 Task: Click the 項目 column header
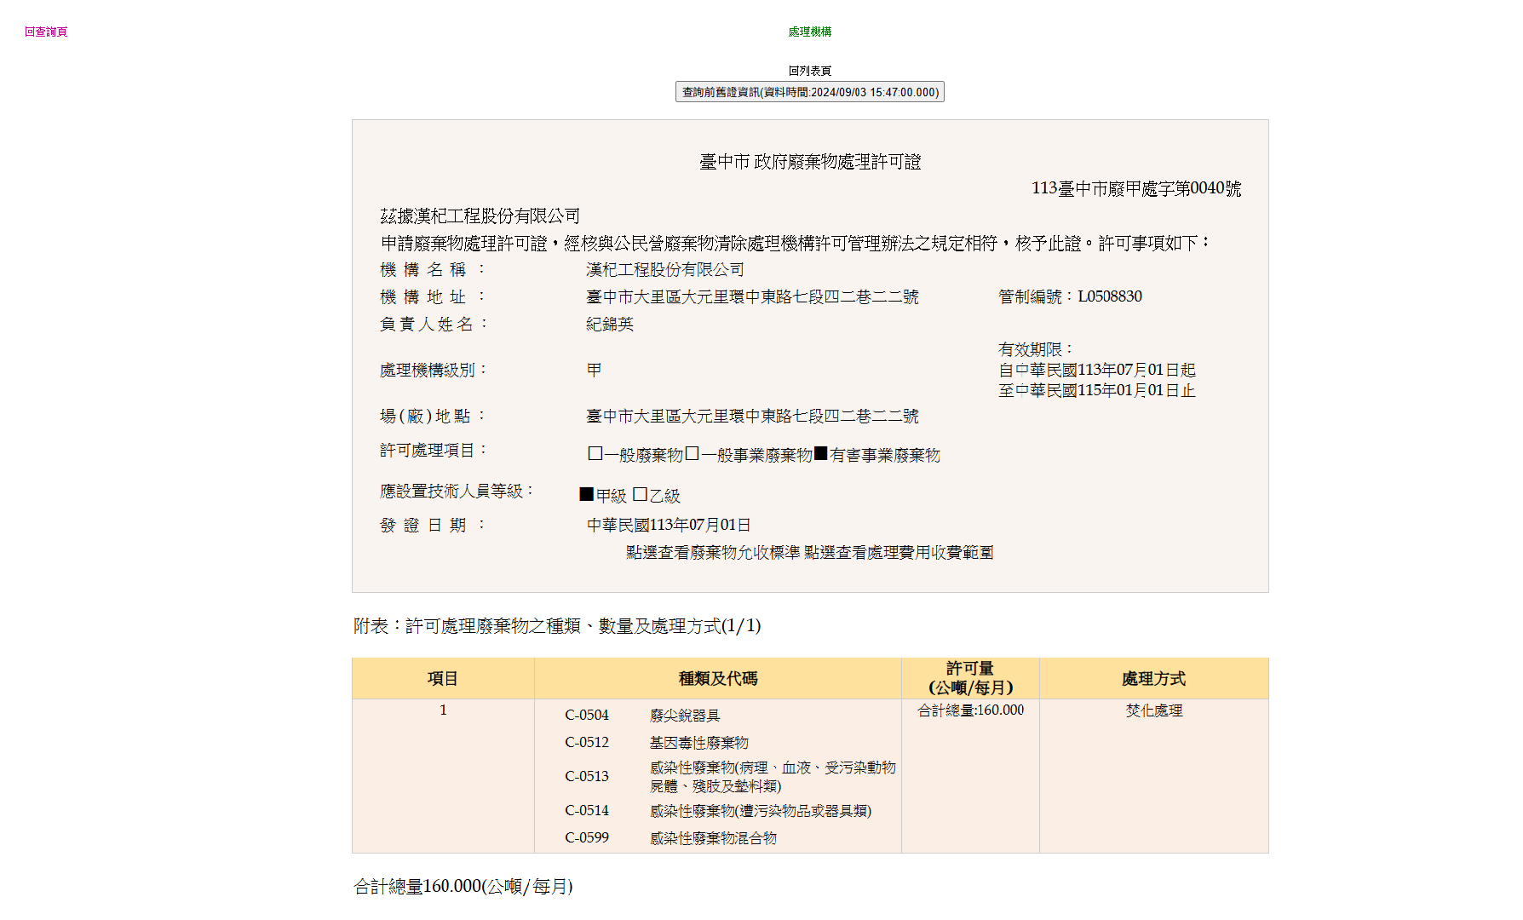click(x=443, y=679)
